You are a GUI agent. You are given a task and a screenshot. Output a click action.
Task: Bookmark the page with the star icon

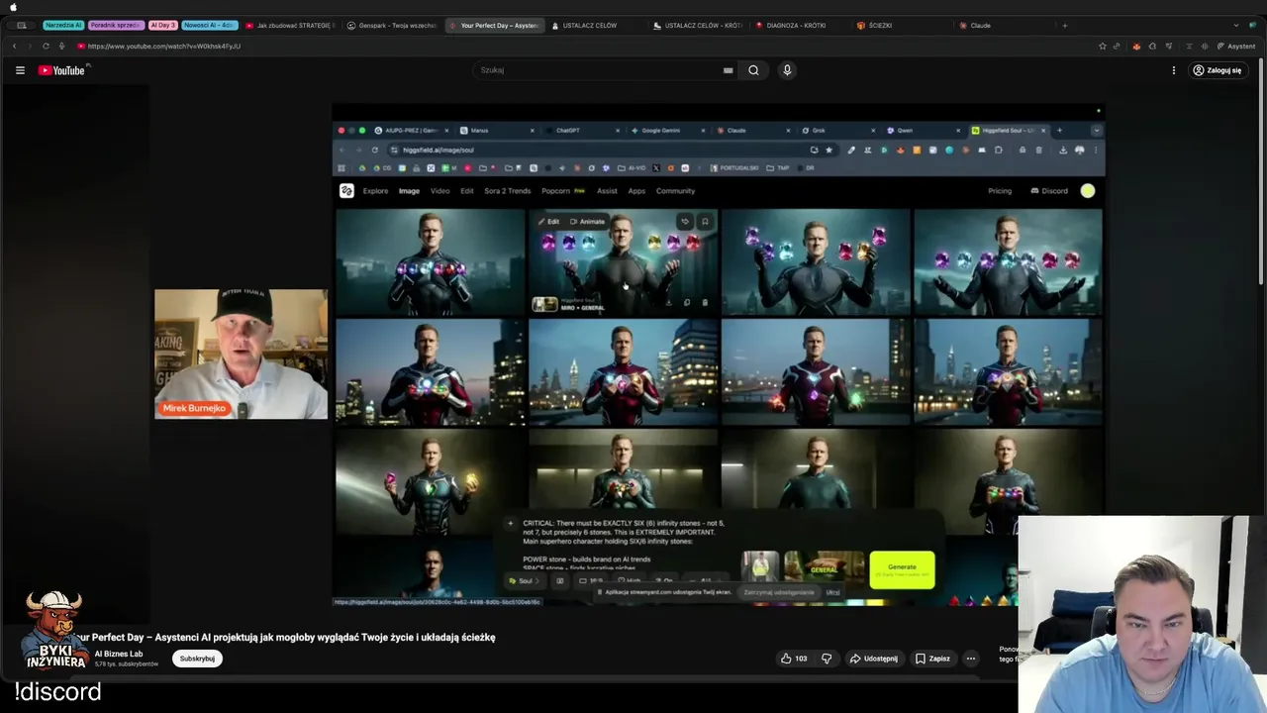click(x=1102, y=47)
